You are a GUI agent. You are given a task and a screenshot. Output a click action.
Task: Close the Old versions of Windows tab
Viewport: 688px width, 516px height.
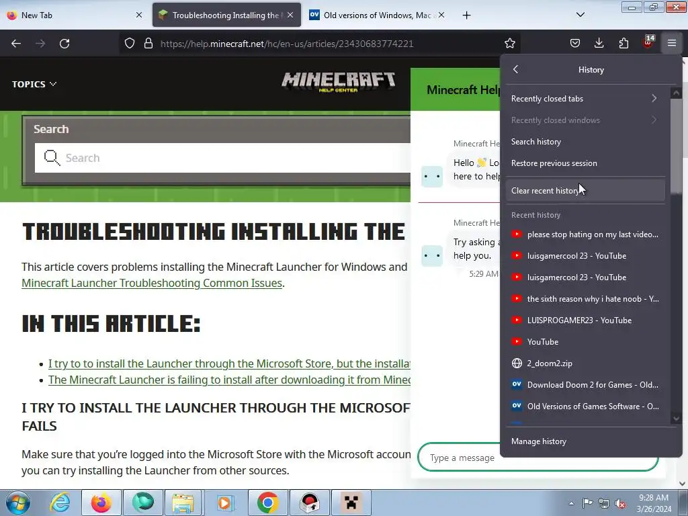[x=441, y=15]
